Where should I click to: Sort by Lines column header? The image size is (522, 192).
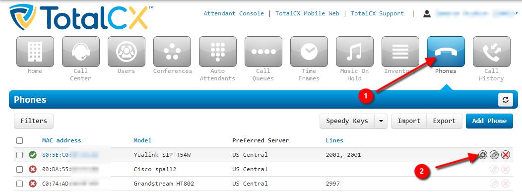point(334,140)
